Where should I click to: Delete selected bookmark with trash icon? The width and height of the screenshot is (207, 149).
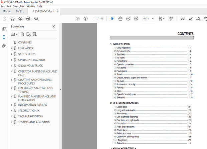22,34
